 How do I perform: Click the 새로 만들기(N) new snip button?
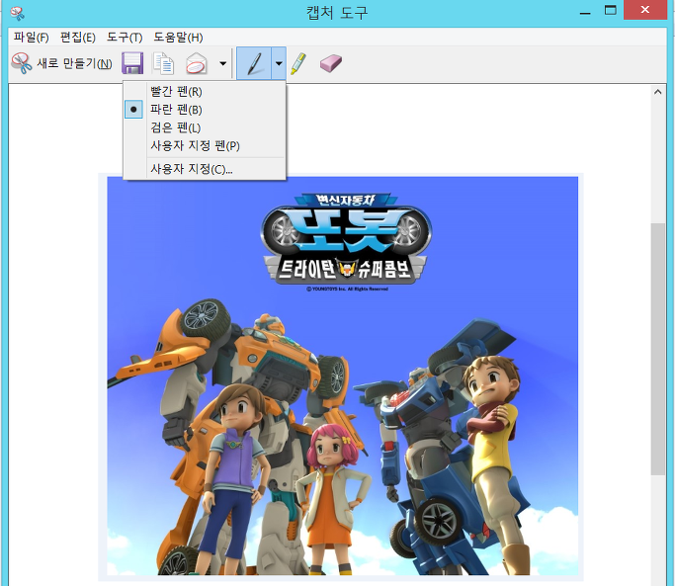(62, 63)
